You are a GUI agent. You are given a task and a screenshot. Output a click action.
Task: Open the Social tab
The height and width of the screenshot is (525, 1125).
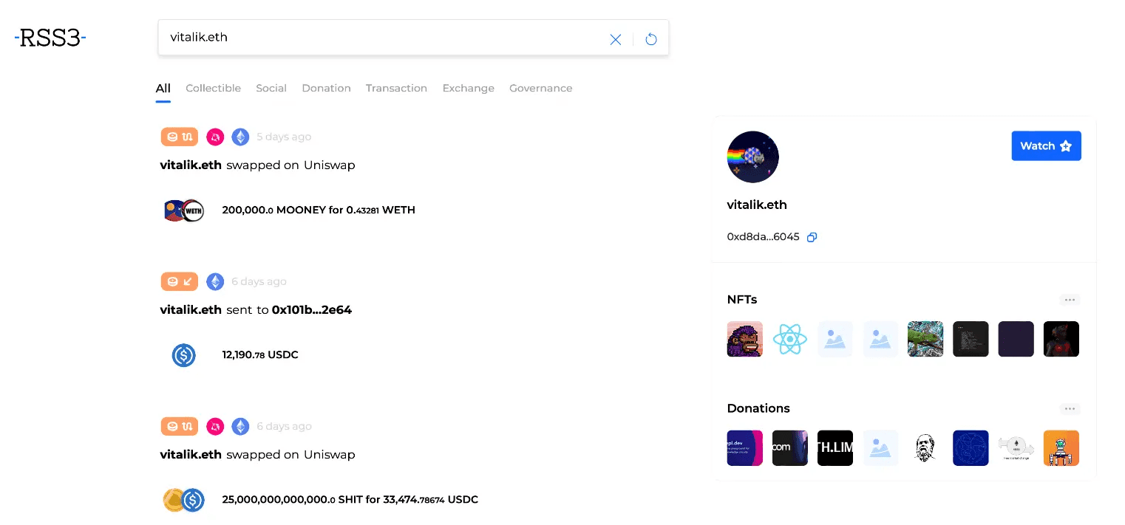(271, 88)
